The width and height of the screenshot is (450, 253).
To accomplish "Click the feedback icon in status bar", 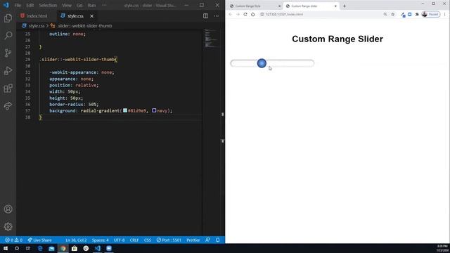I will coord(207,240).
